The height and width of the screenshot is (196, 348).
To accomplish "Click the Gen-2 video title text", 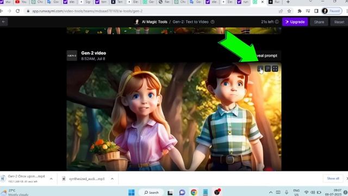I will pyautogui.click(x=94, y=53).
